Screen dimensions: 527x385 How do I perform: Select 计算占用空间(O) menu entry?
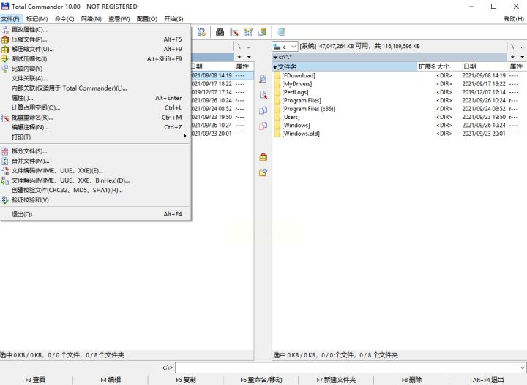(x=96, y=107)
